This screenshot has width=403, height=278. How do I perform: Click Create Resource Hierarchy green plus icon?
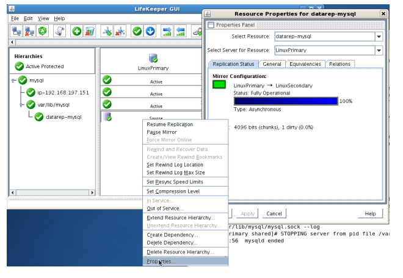pos(76,31)
